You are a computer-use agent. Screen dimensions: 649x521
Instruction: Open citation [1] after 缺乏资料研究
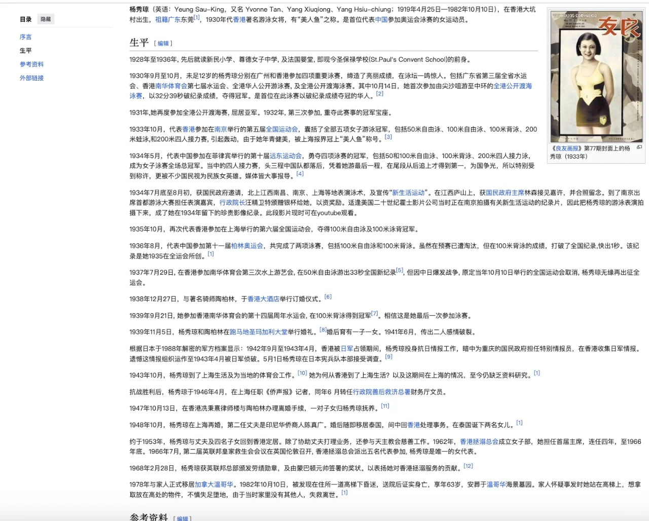pos(537,373)
